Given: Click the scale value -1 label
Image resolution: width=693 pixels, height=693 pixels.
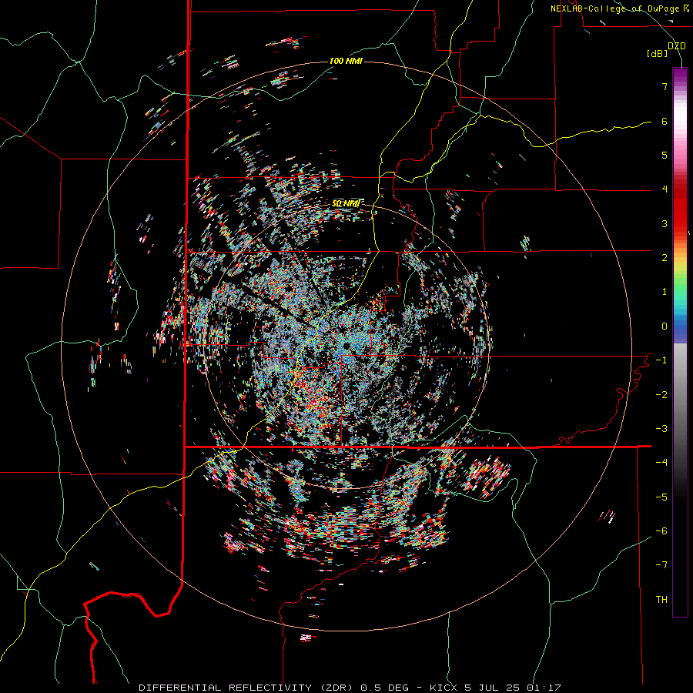Looking at the screenshot, I should point(661,360).
